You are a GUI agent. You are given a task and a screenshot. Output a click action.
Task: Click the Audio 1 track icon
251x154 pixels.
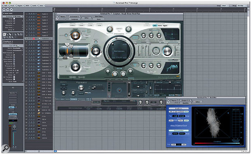[x=39, y=14]
